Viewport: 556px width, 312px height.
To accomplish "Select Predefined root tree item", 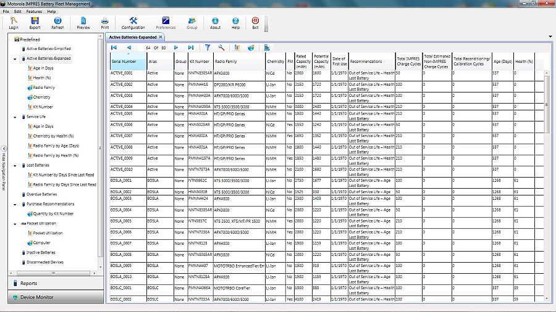I will [x=30, y=39].
